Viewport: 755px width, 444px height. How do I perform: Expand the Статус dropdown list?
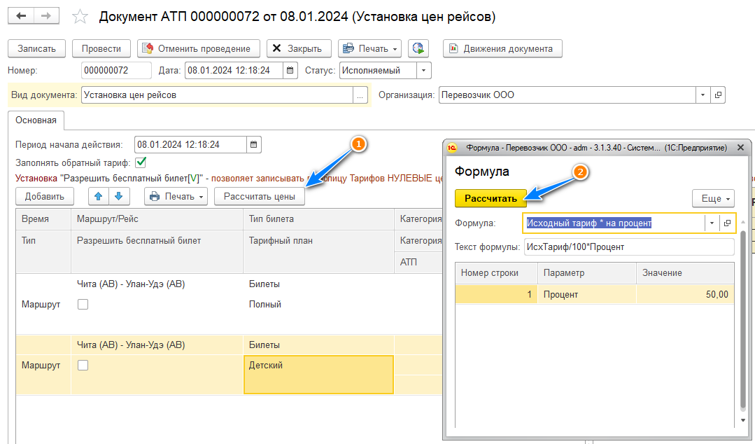coord(423,71)
